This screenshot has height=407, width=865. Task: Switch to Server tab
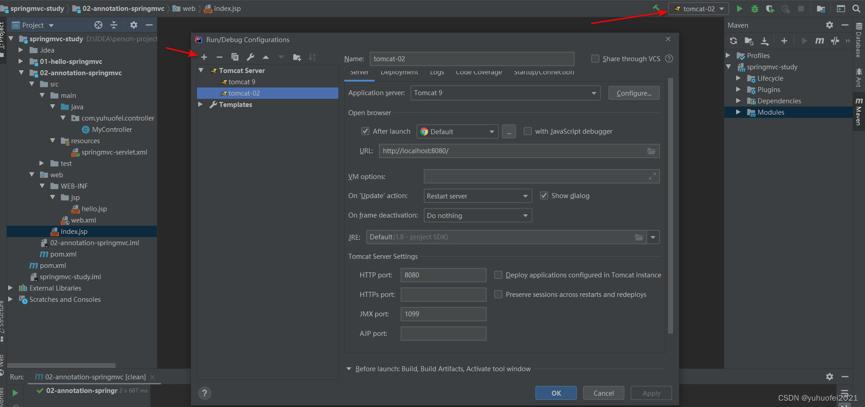click(359, 73)
